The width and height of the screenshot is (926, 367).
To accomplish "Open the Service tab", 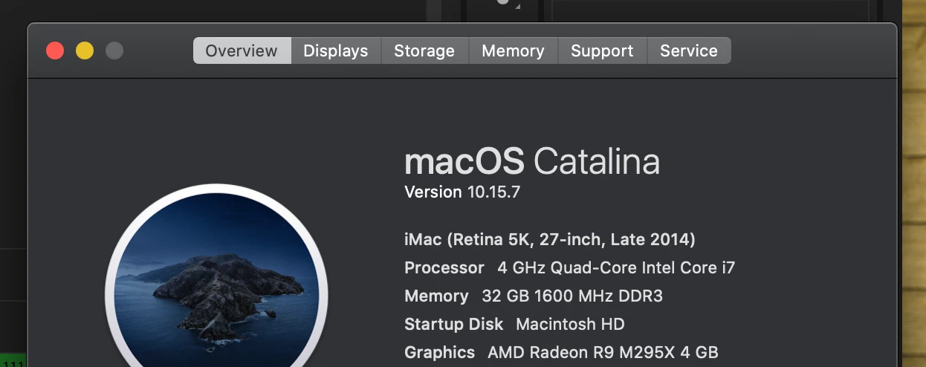I will pyautogui.click(x=689, y=51).
